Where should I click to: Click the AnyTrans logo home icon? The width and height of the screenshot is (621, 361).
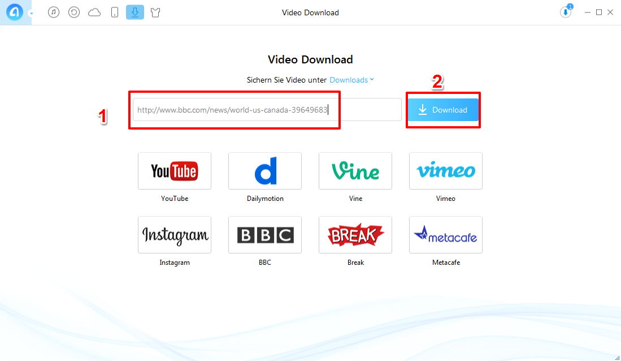[14, 12]
